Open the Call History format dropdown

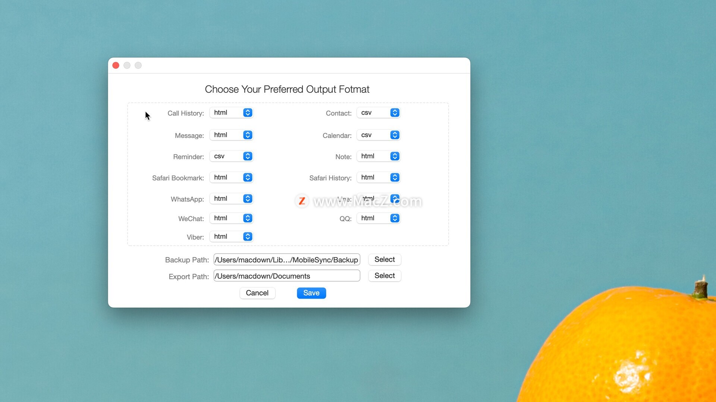tap(231, 113)
